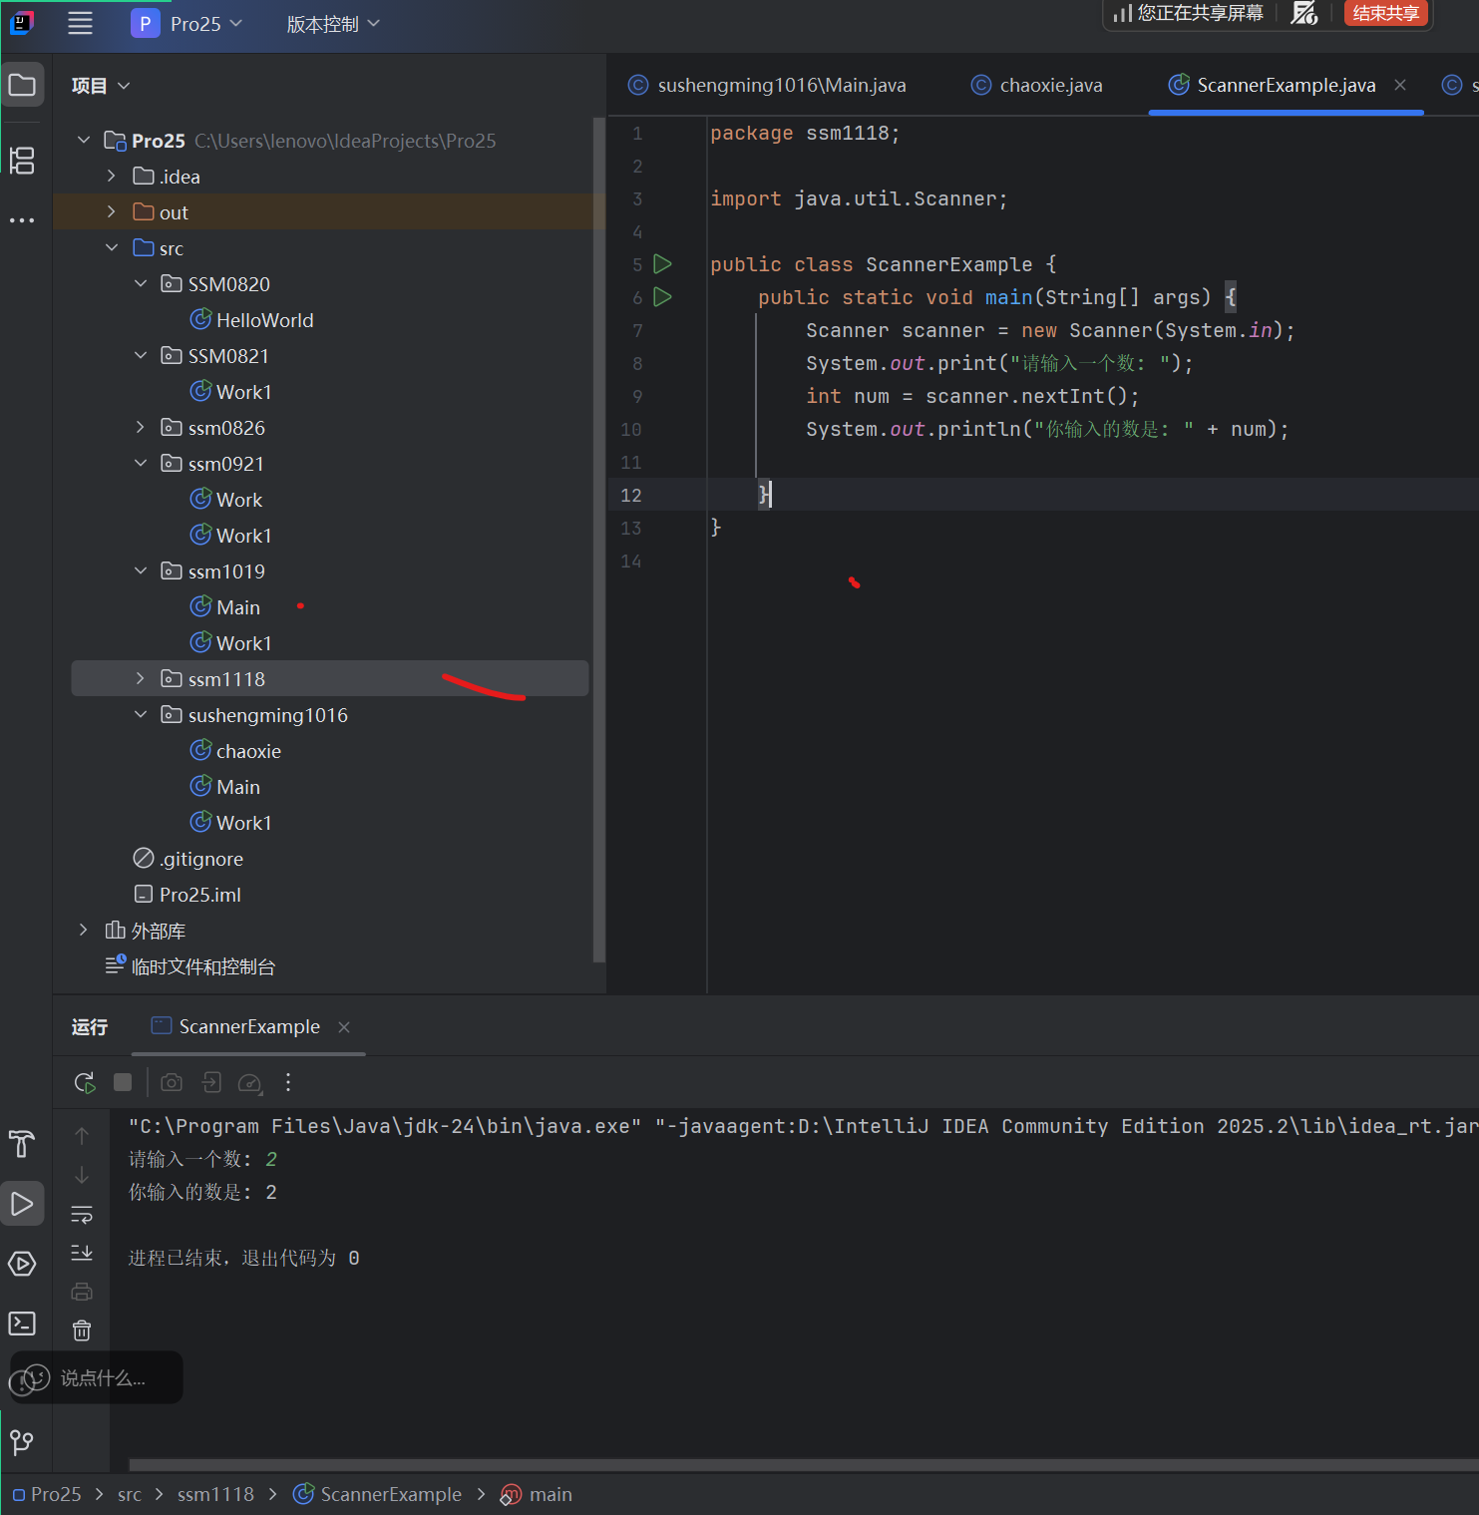This screenshot has height=1515, width=1479.
Task: Switch to sushengming1016\Main.java tab
Action: (x=767, y=86)
